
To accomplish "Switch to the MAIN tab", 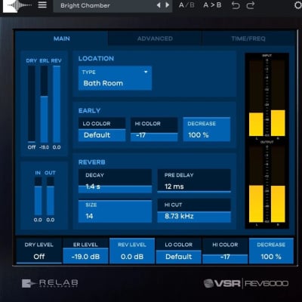I will pyautogui.click(x=62, y=39).
